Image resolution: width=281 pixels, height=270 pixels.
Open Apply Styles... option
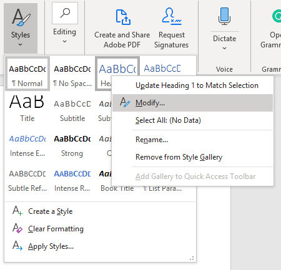click(100, 246)
